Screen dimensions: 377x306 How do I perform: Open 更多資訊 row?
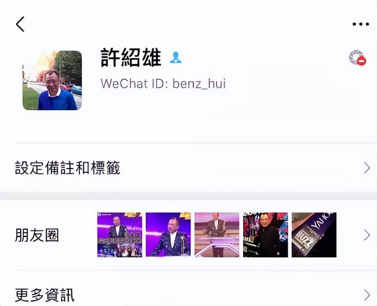pyautogui.click(x=188, y=295)
